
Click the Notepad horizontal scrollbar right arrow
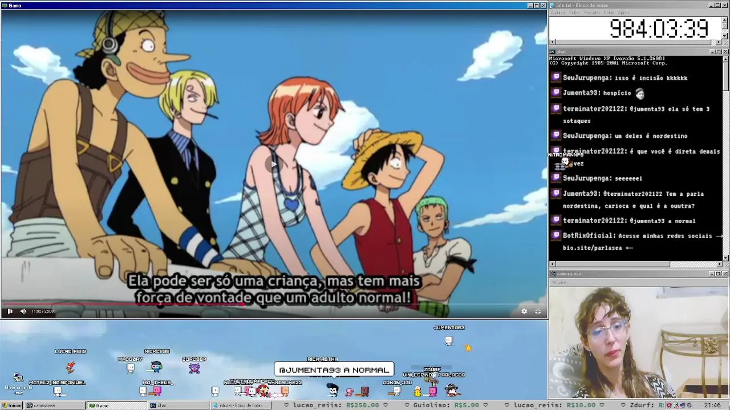(x=719, y=42)
